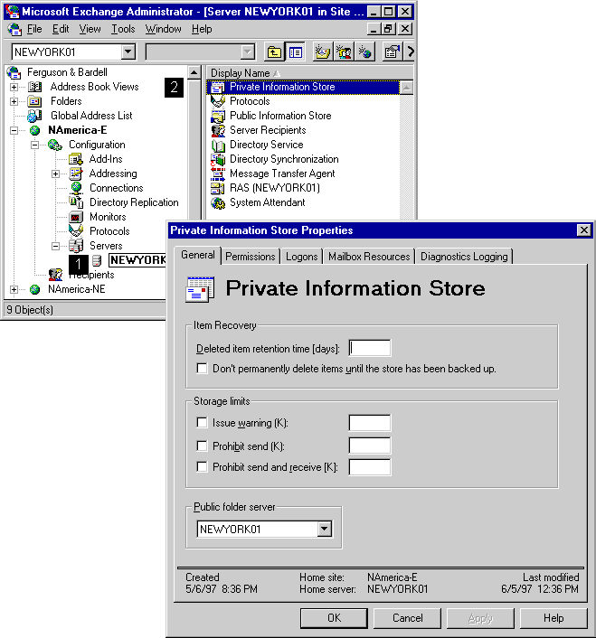The image size is (596, 638).
Task: Click the Help button in Properties dialog
Action: click(x=553, y=618)
